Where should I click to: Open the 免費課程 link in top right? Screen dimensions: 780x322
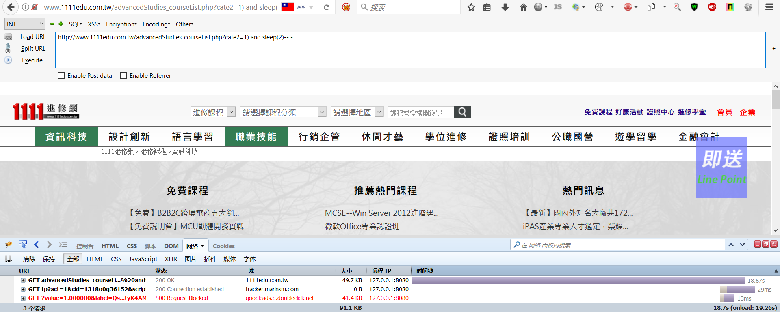point(598,112)
